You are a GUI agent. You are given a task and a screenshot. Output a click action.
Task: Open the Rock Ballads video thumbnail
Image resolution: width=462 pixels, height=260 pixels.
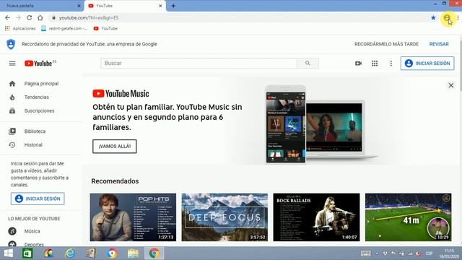point(316,217)
